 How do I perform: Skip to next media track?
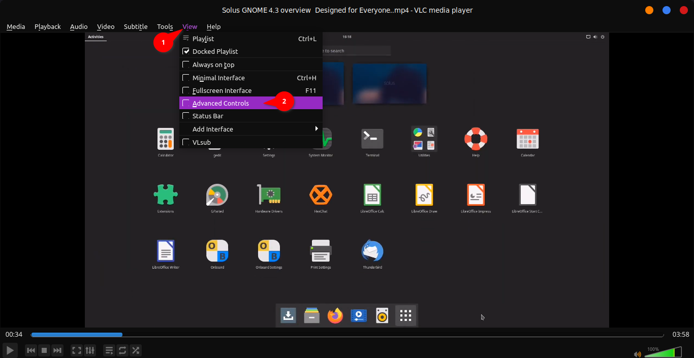pyautogui.click(x=57, y=350)
